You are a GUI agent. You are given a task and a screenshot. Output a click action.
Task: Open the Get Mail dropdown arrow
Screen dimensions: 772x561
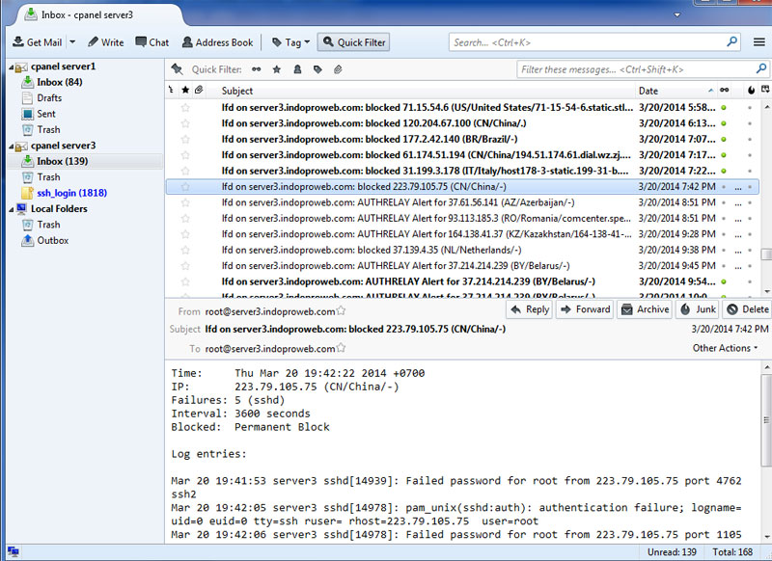(72, 41)
